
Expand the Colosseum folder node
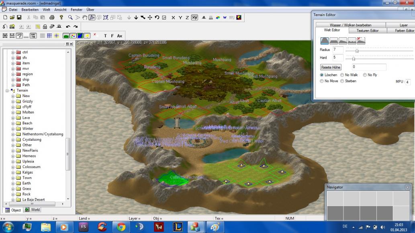pos(13,167)
